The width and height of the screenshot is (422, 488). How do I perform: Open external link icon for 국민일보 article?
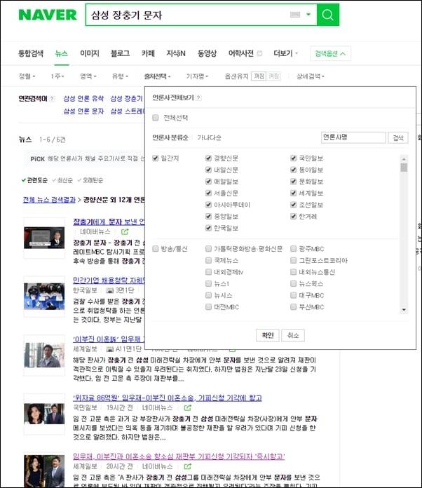click(187, 407)
